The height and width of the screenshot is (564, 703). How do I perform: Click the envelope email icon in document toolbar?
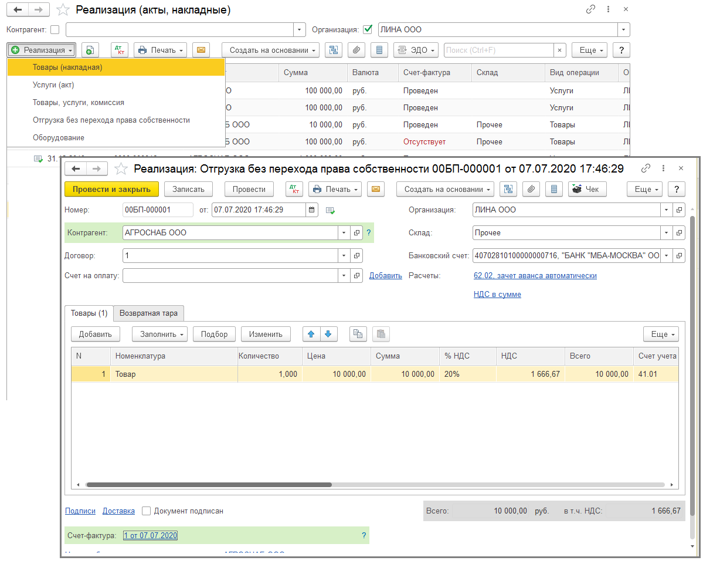[x=376, y=189]
